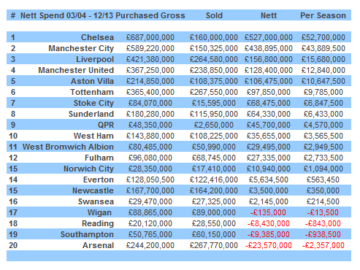Click Liverpool's sold amount £264,580,000
Screen dimensions: 360x270
tap(214, 59)
